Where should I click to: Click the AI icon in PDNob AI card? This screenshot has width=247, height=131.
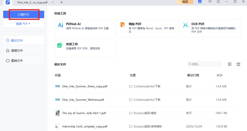pyautogui.click(x=60, y=25)
